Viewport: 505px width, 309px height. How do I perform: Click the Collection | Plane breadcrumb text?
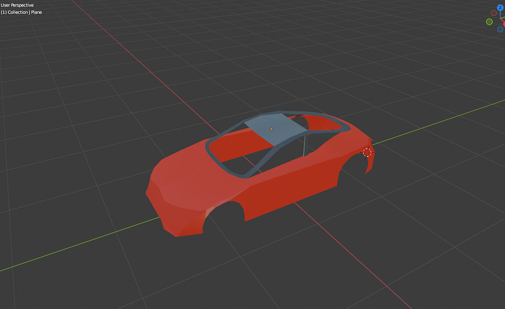click(x=22, y=12)
